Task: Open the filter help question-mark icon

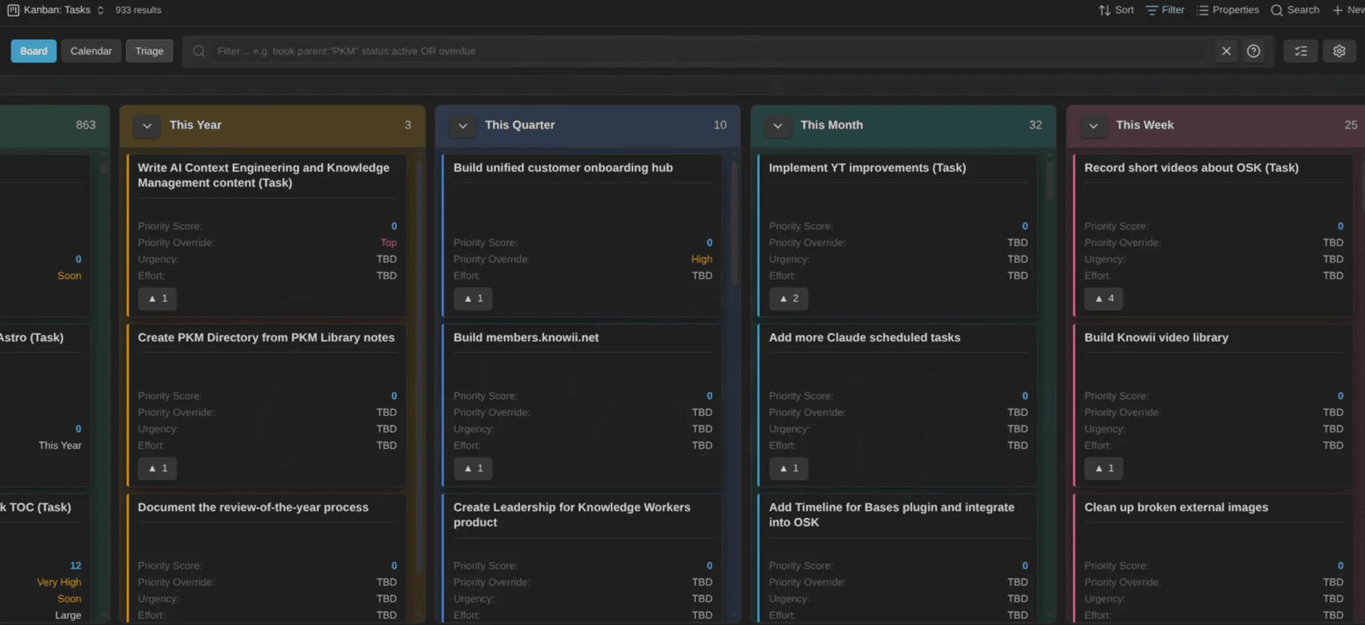Action: (1254, 51)
